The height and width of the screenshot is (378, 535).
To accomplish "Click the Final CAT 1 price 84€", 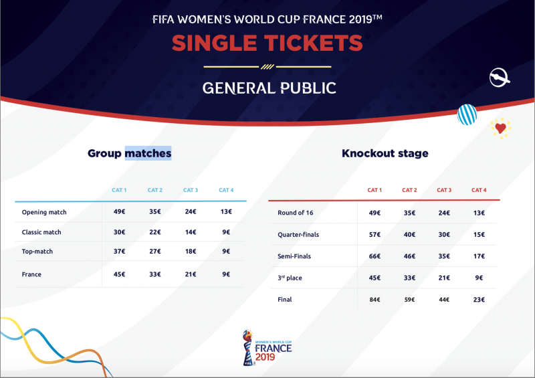I will pos(374,299).
